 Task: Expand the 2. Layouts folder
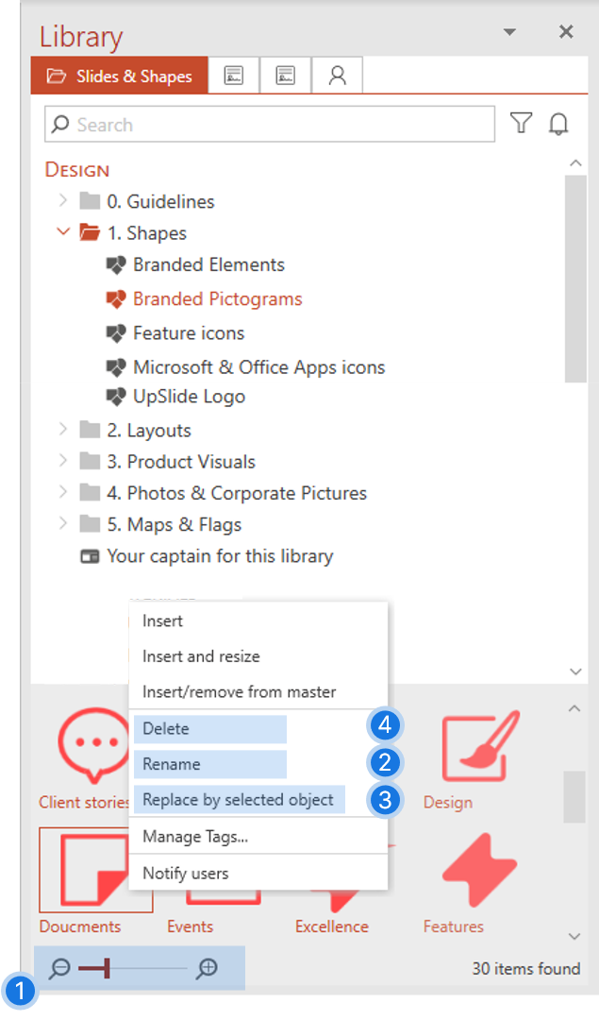[63, 429]
